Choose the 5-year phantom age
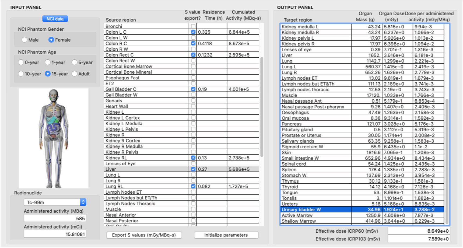Image resolution: width=463 pixels, height=248 pixels. click(x=75, y=62)
